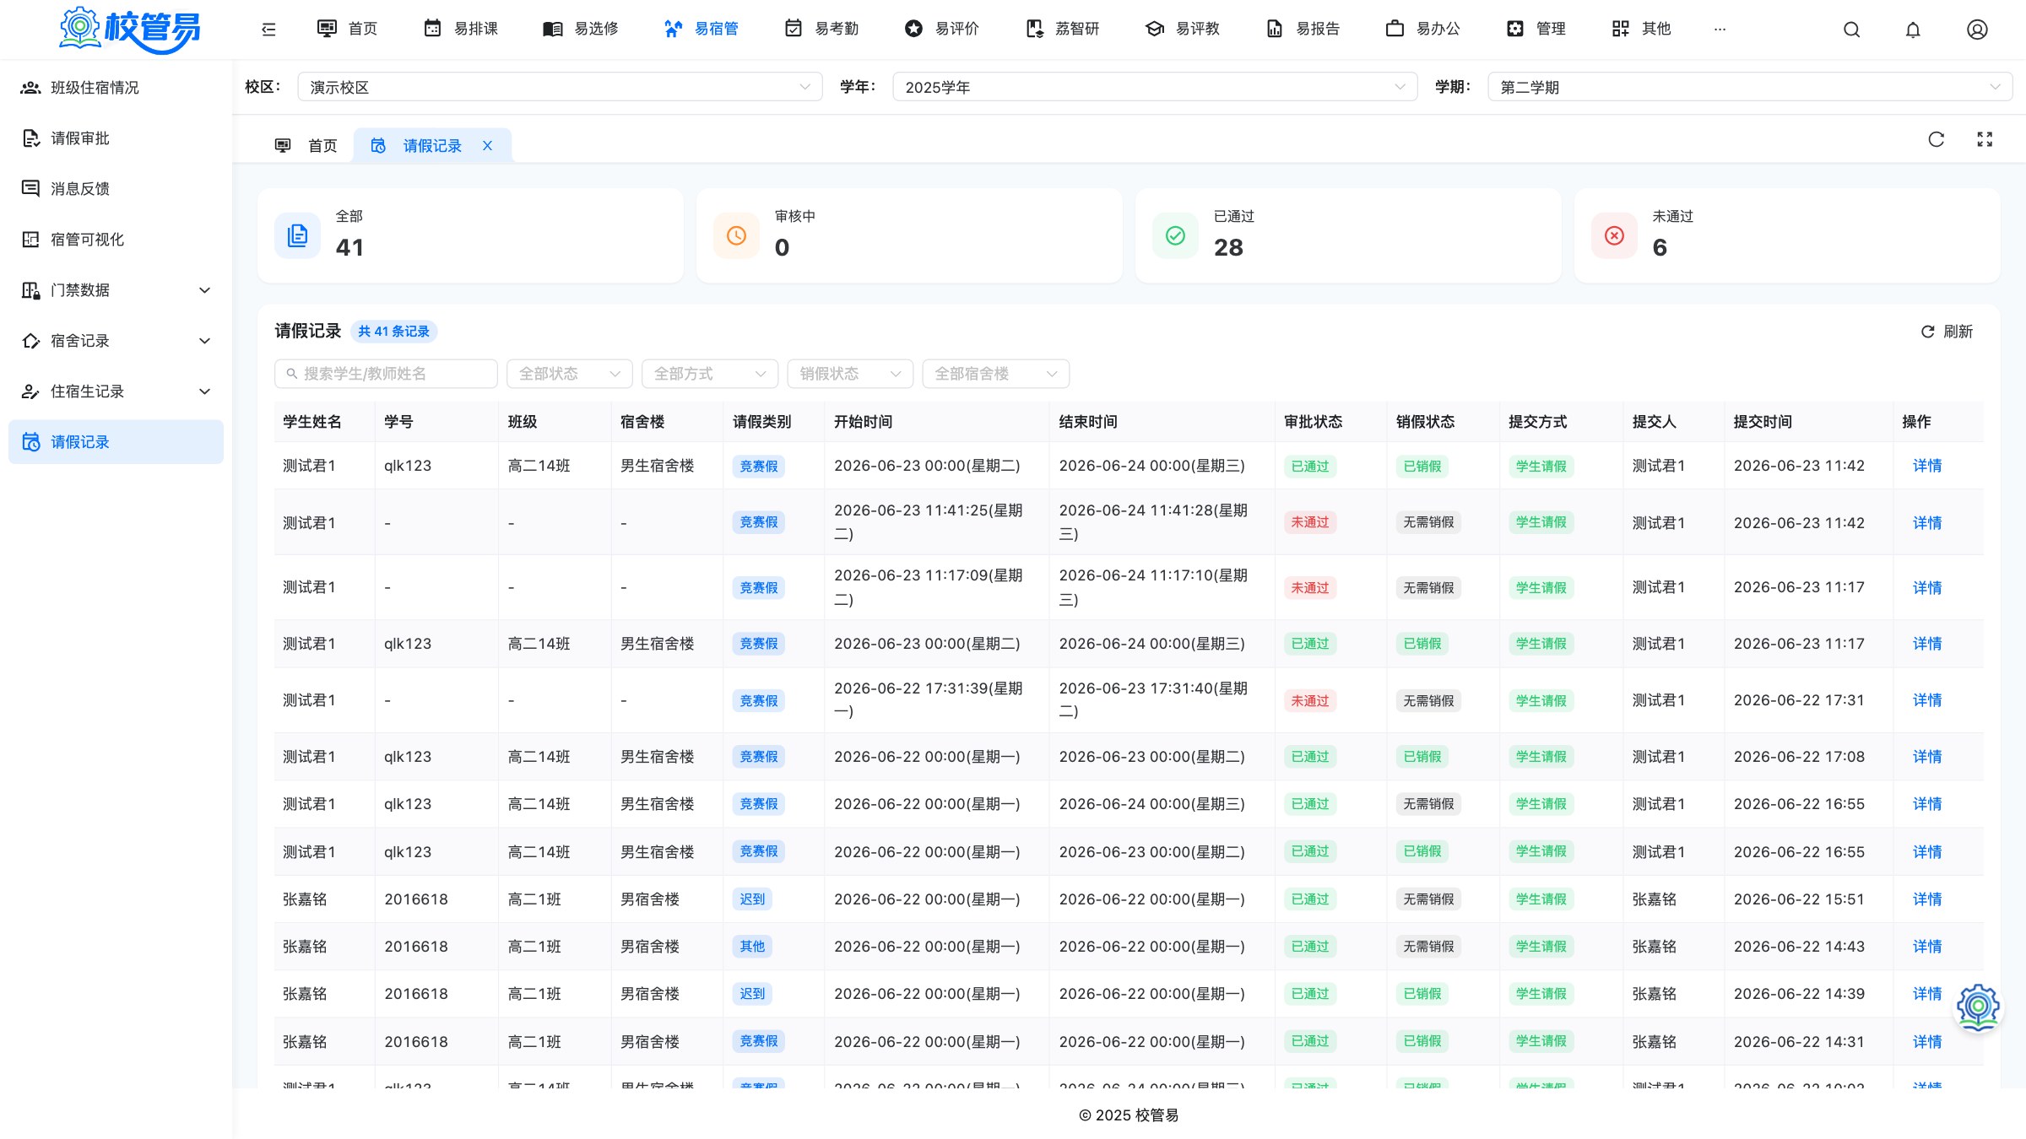Click 其他 leave-type tag for 张嘉铭
Screen dimensions: 2026x1139
[752, 947]
